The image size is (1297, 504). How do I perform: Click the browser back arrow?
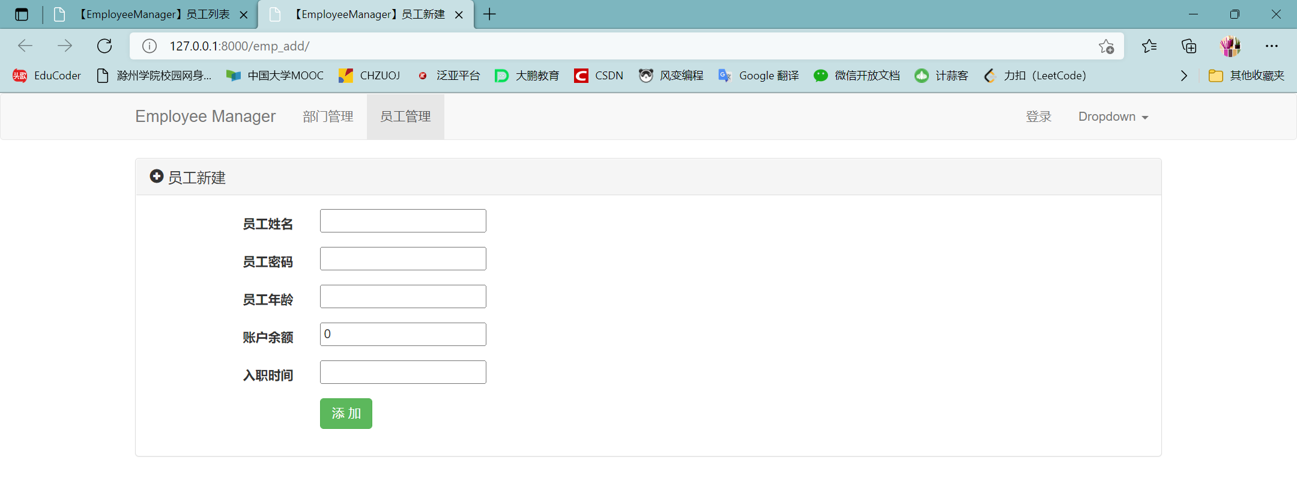point(25,46)
